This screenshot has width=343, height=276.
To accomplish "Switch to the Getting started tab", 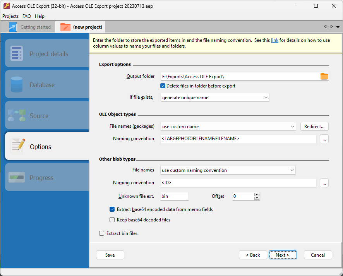I will pos(31,27).
